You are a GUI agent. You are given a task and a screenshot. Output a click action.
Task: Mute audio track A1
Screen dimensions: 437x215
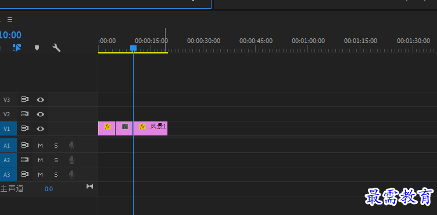click(41, 146)
